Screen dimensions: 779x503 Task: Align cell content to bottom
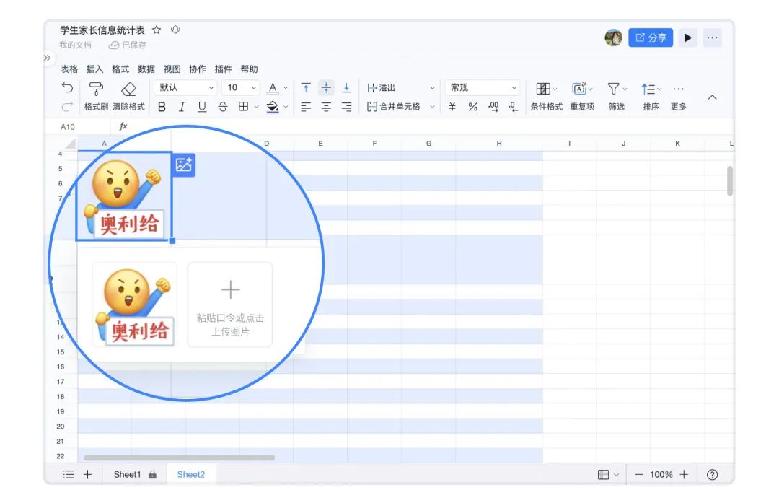click(x=347, y=88)
